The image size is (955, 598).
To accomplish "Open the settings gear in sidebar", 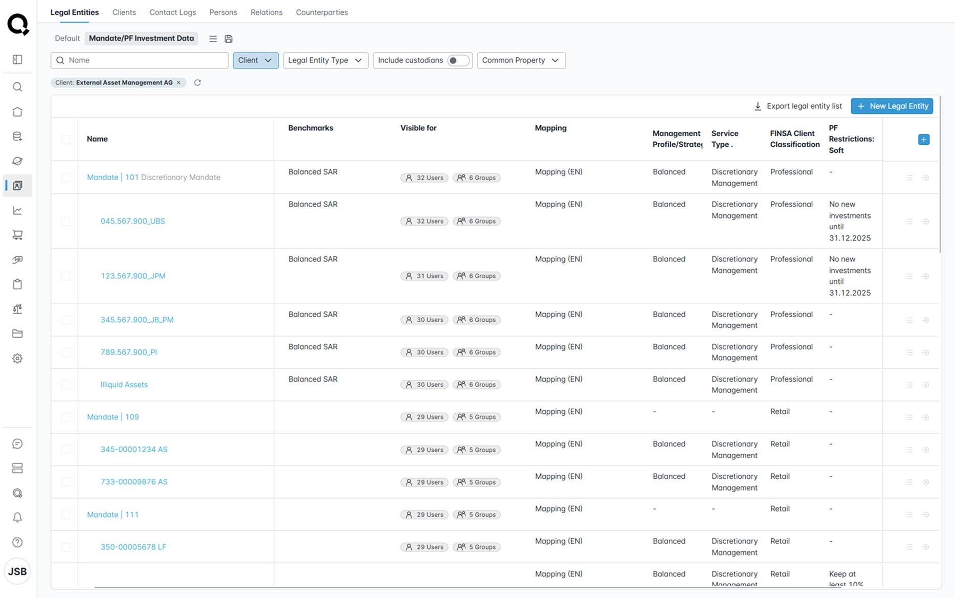I will (17, 359).
